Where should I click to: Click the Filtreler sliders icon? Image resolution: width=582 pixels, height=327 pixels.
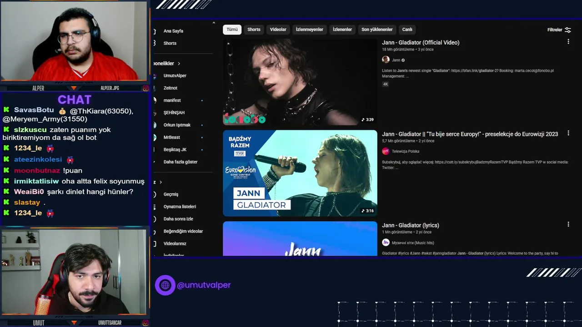pos(568,30)
